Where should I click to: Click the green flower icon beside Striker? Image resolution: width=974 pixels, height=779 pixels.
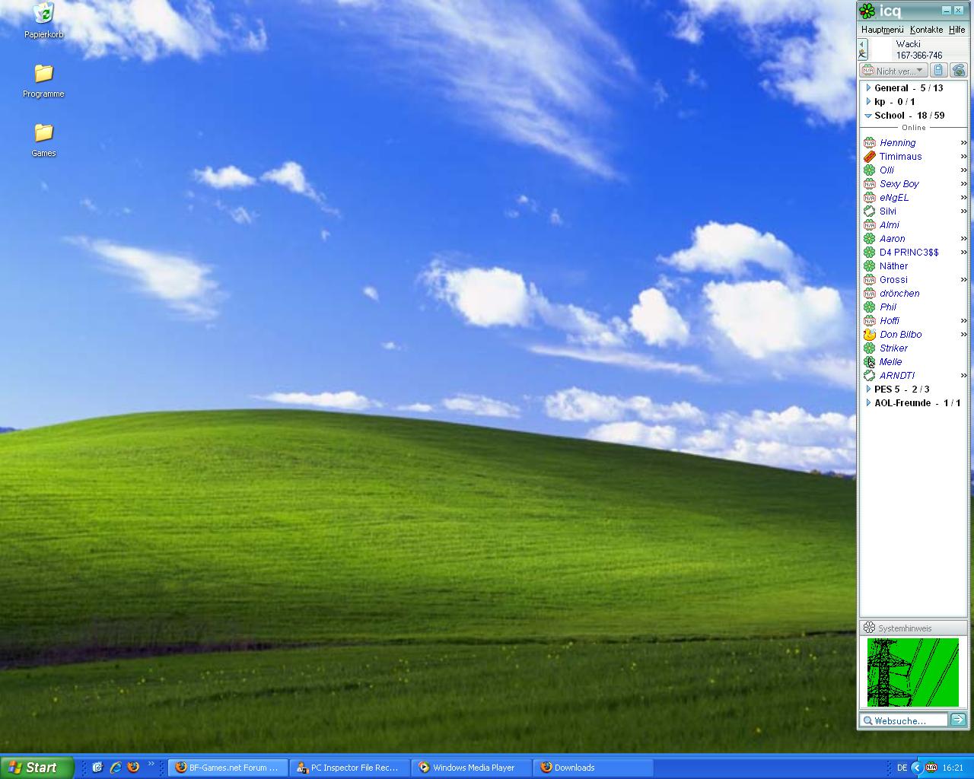[x=870, y=348]
